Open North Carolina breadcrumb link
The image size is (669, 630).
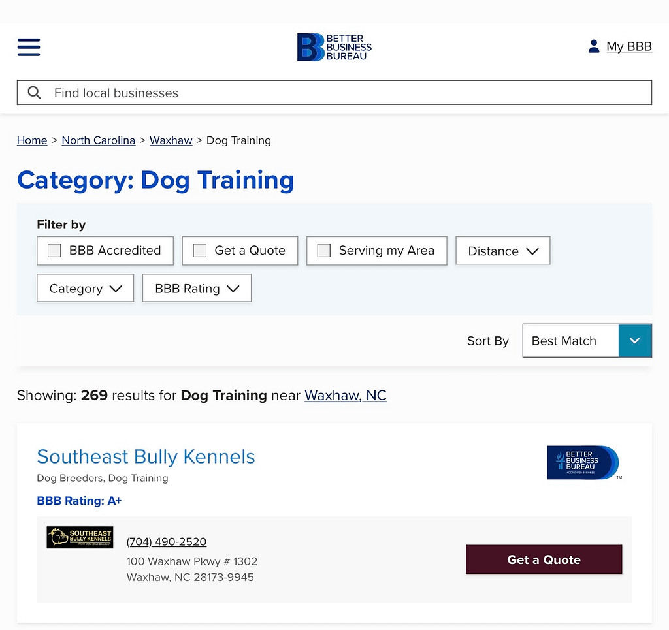[99, 140]
